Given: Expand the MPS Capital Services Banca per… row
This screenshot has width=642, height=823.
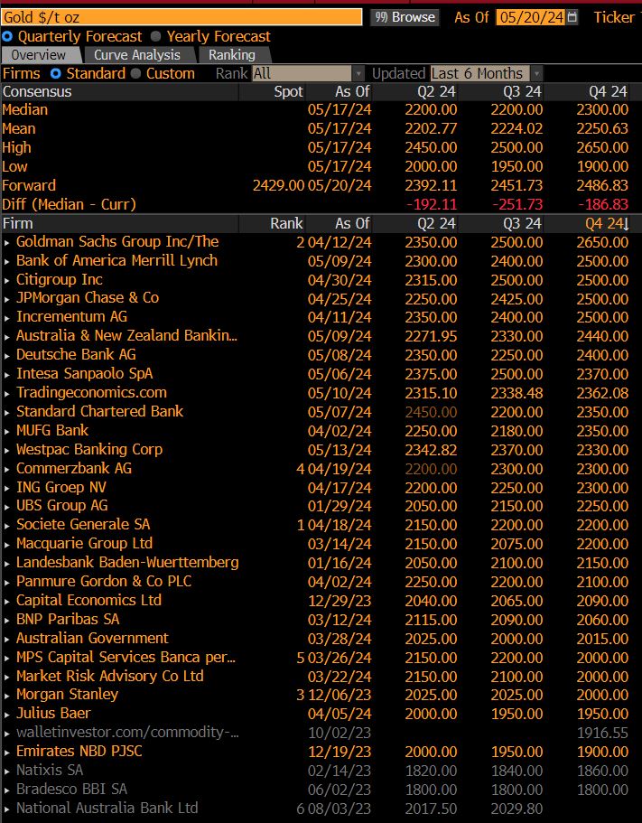Looking at the screenshot, I should point(7,658).
